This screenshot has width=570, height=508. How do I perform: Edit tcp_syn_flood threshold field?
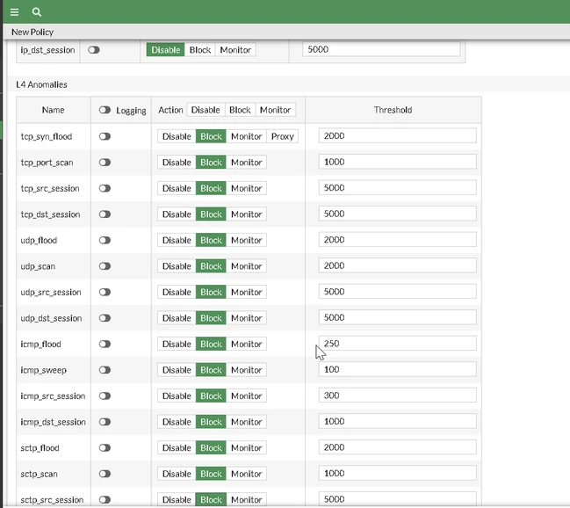pyautogui.click(x=398, y=135)
